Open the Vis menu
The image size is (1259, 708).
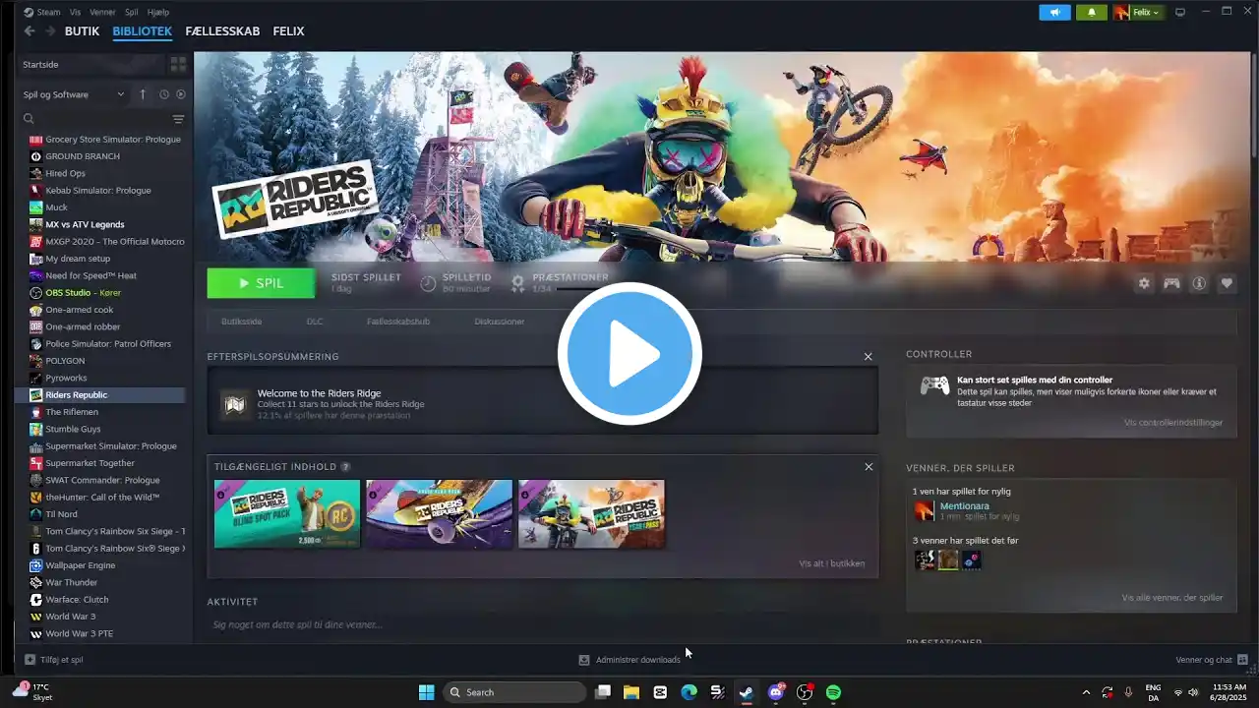coord(76,12)
